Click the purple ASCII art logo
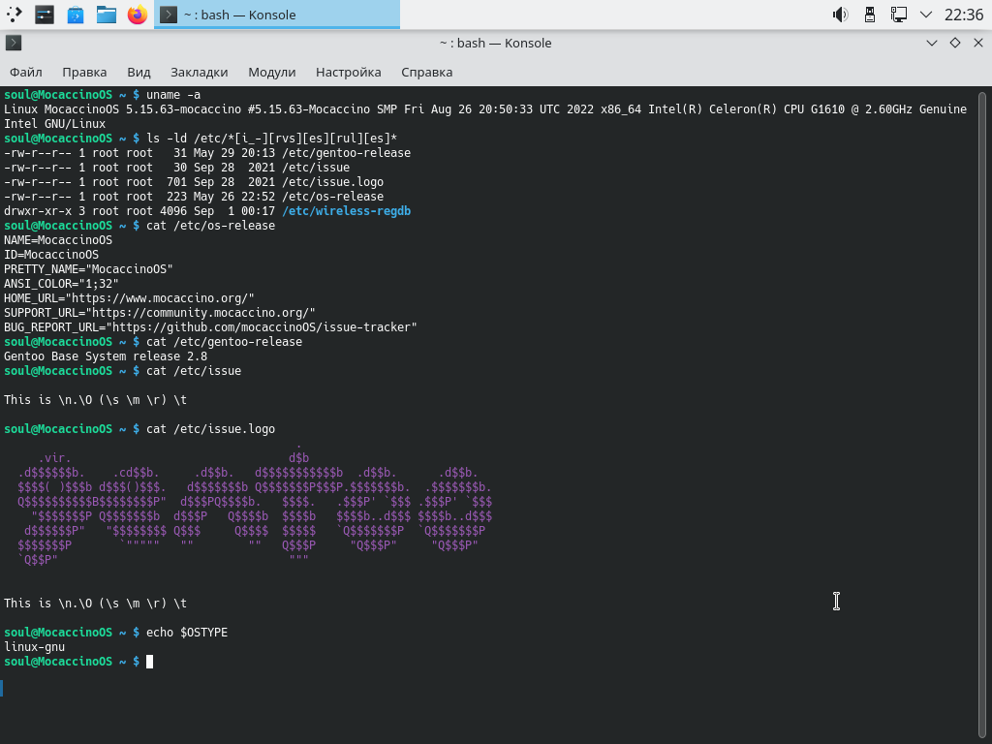The height and width of the screenshot is (744, 992). [x=255, y=503]
